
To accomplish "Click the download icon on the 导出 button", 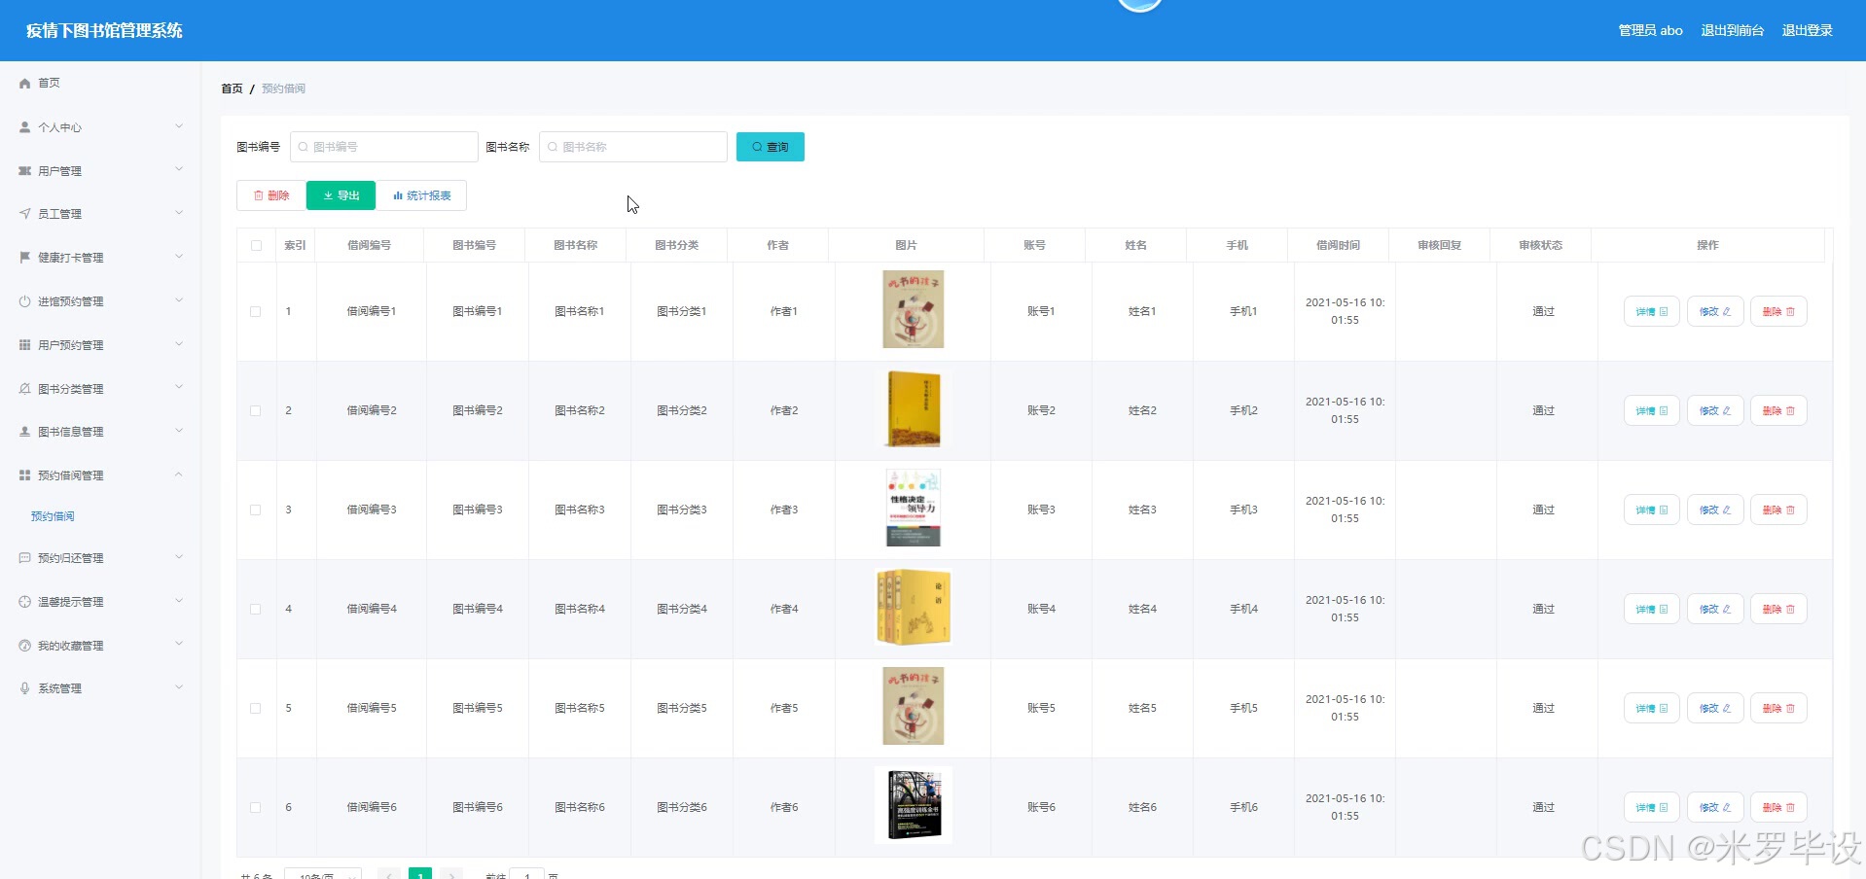I will (x=328, y=195).
